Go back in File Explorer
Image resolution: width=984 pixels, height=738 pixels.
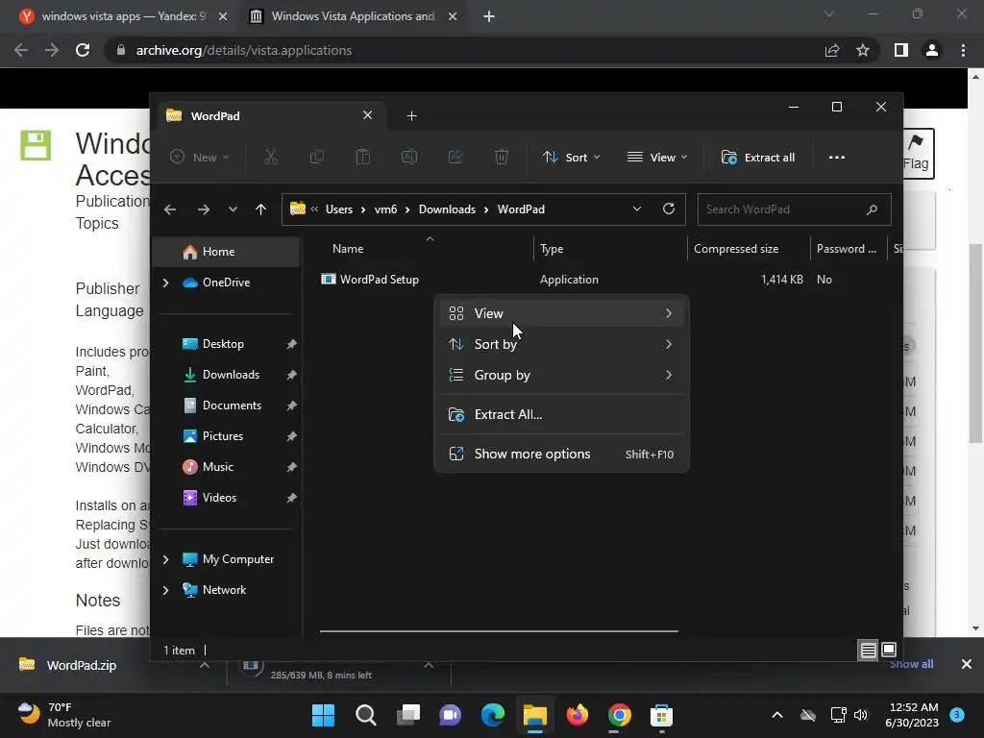(170, 209)
